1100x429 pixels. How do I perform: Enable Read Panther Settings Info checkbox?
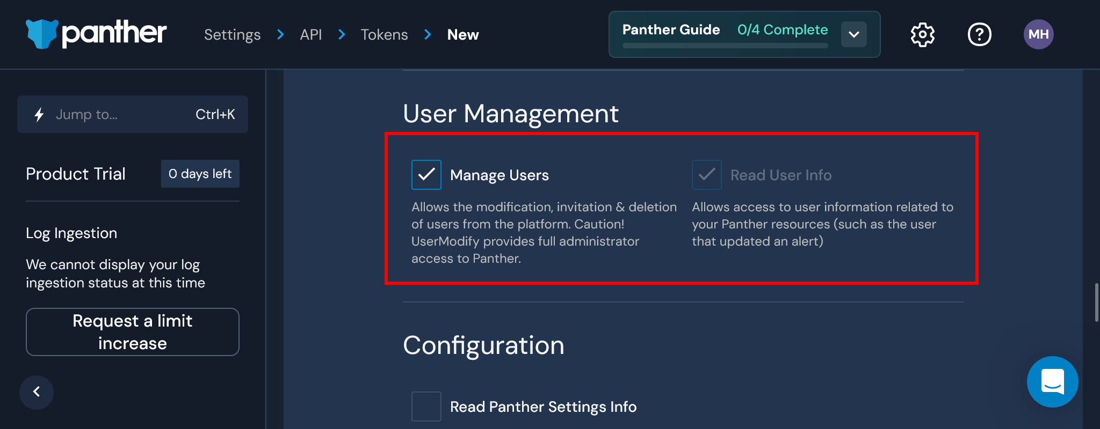click(x=426, y=406)
